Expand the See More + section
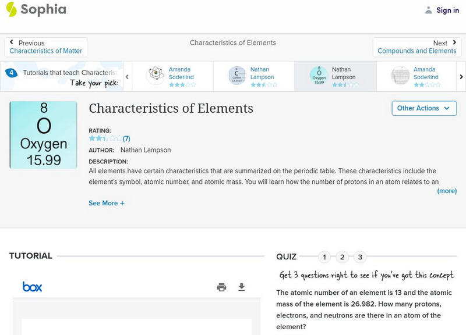Image resolution: width=466 pixels, height=335 pixels. 107,203
